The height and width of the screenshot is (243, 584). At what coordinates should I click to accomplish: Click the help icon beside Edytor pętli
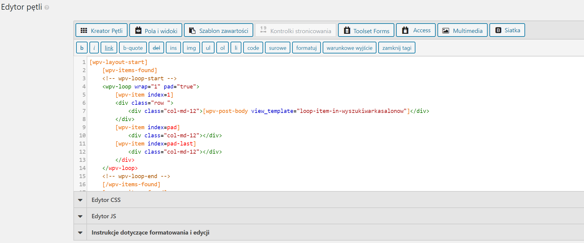(x=47, y=8)
